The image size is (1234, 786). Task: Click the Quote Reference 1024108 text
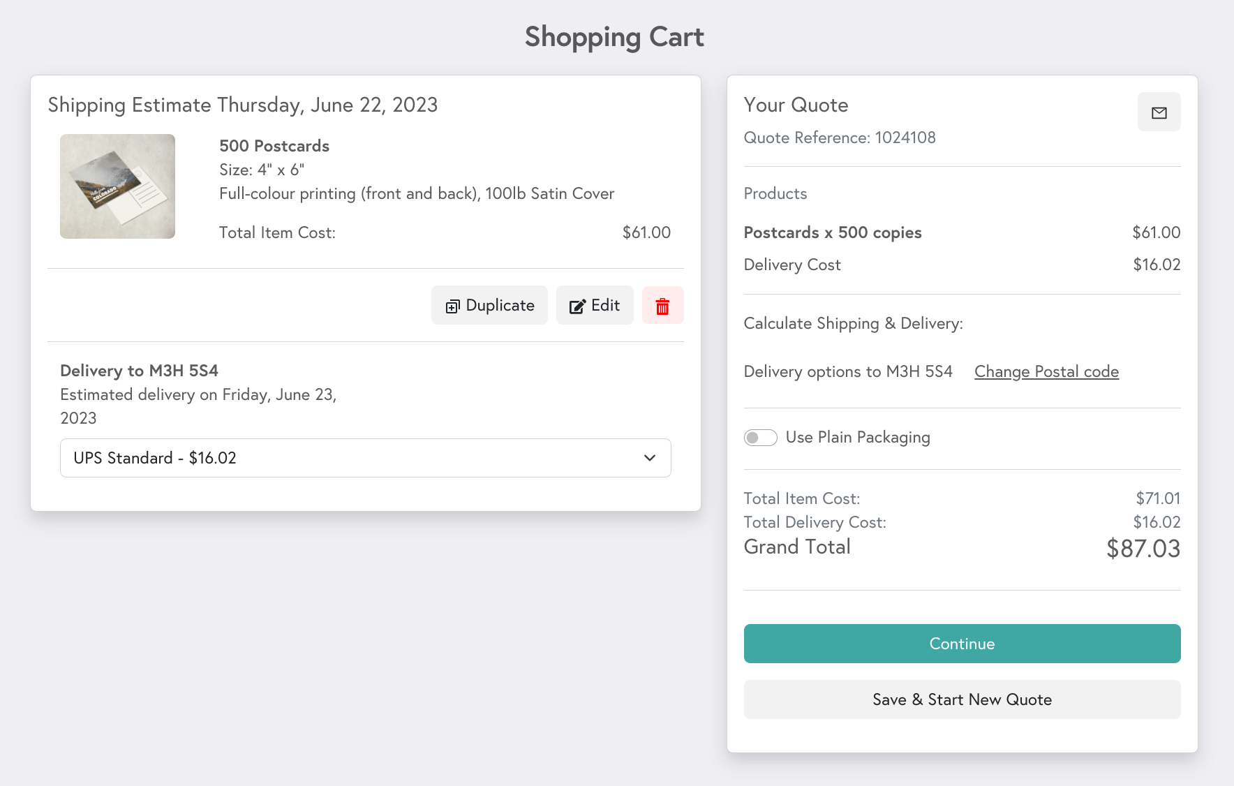coord(840,138)
